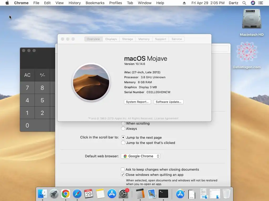
Task: Click the 1 key on Calculator
Action: point(27,113)
